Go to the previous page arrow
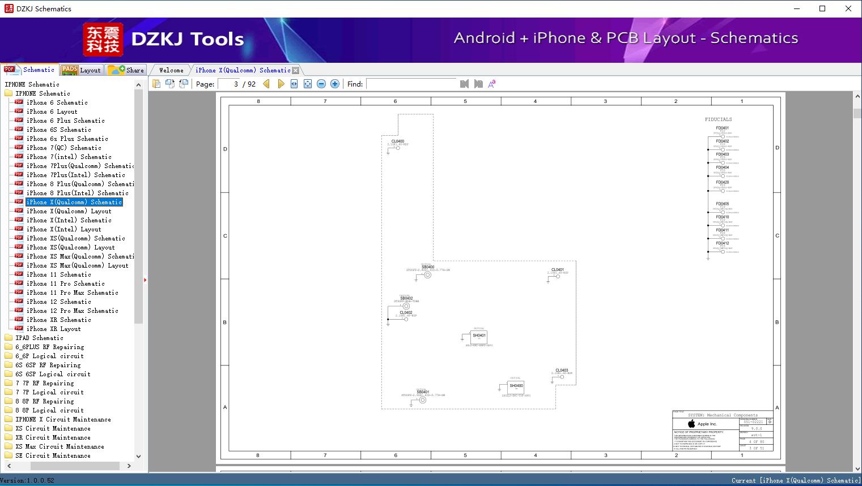This screenshot has width=862, height=486. tap(266, 84)
